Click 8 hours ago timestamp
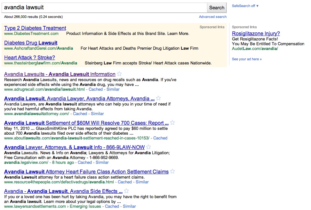This screenshot has width=311, height=210. coord(63,163)
